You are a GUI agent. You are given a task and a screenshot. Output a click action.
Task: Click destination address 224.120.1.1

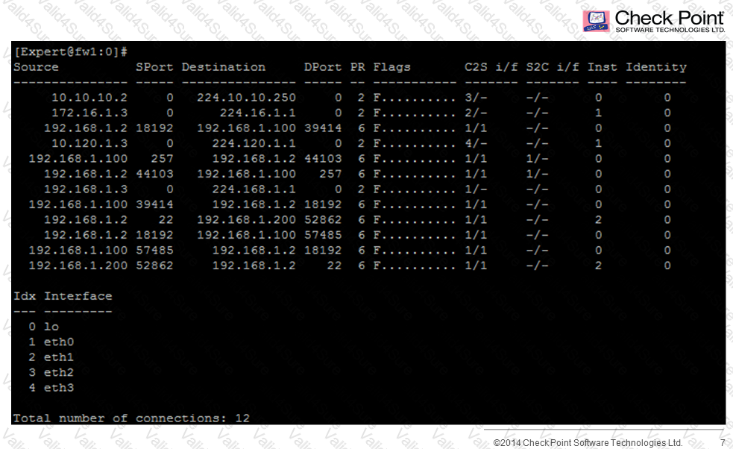[254, 143]
